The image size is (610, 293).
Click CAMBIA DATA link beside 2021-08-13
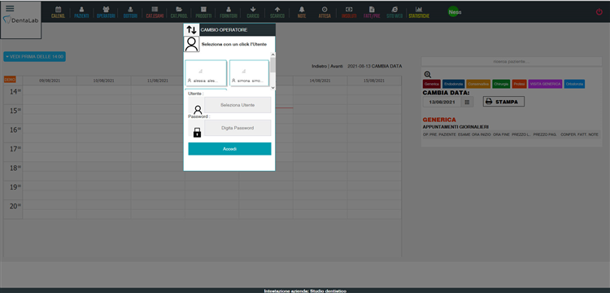coord(386,67)
